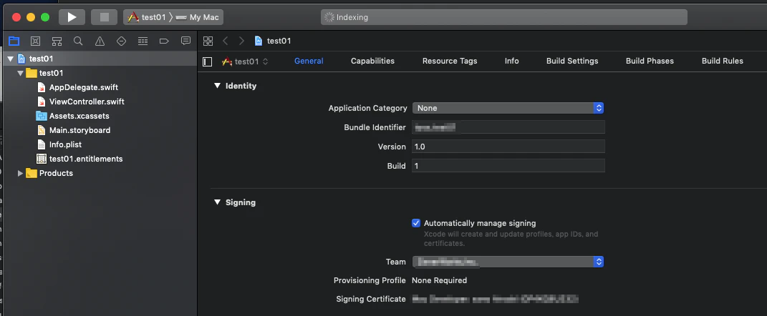Show the Report navigator
The height and width of the screenshot is (316, 767).
click(185, 41)
